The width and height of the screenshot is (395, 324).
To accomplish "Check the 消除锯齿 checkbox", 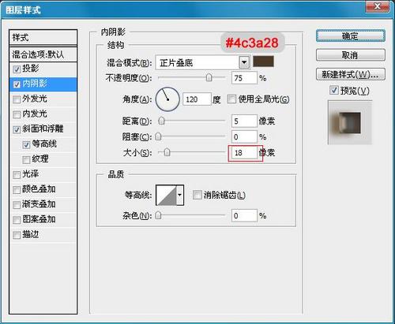I will click(197, 195).
